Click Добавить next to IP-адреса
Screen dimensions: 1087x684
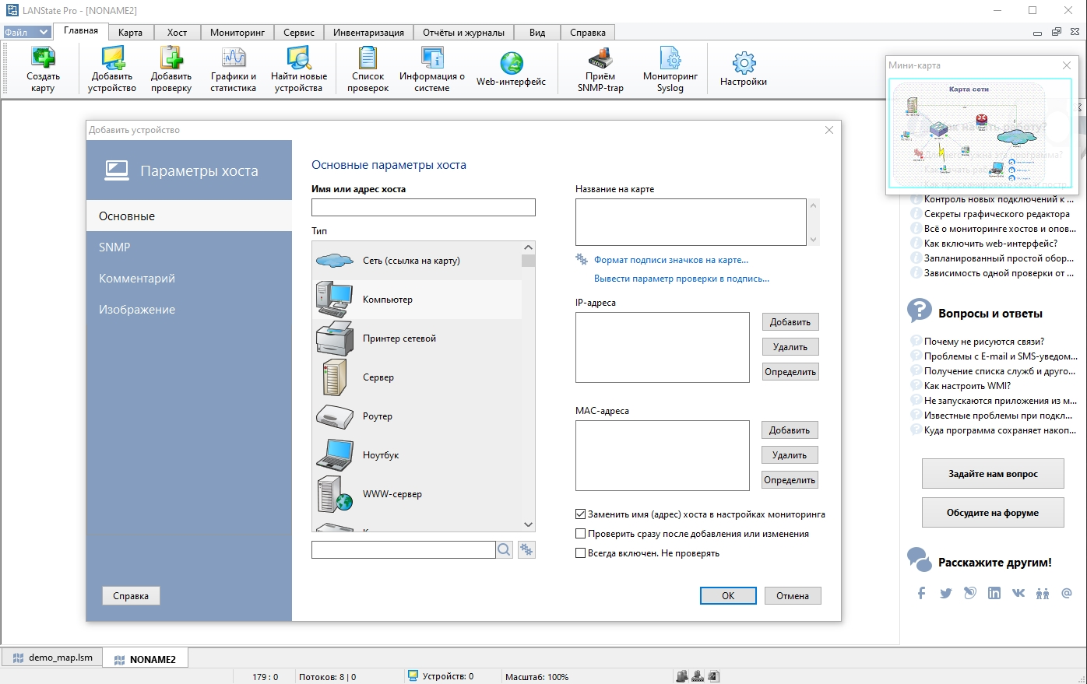tap(790, 322)
